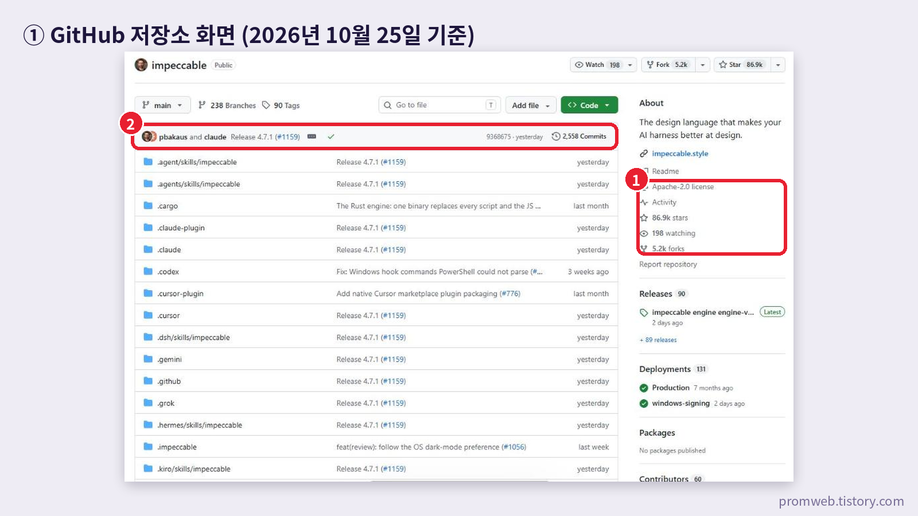Open the 198 watching link
Screen dimensions: 918x516
click(674, 233)
